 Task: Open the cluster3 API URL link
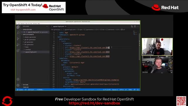click(x=89, y=56)
